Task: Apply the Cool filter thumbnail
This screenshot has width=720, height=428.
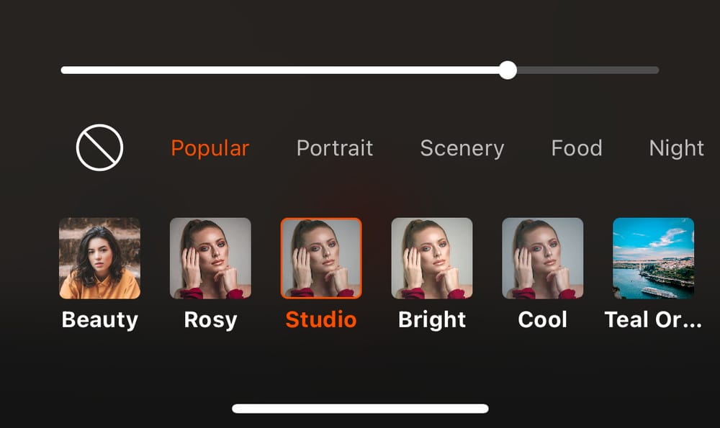Action: click(543, 258)
